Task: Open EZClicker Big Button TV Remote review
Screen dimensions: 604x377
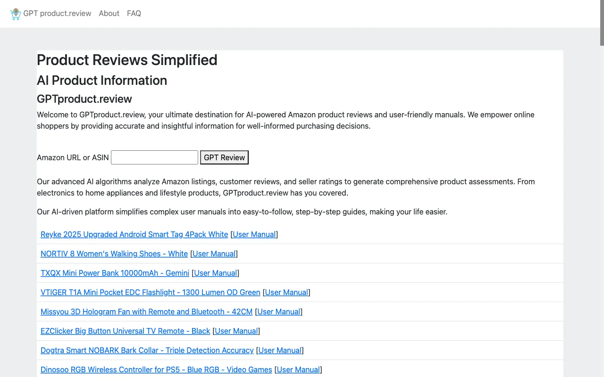Action: point(125,331)
